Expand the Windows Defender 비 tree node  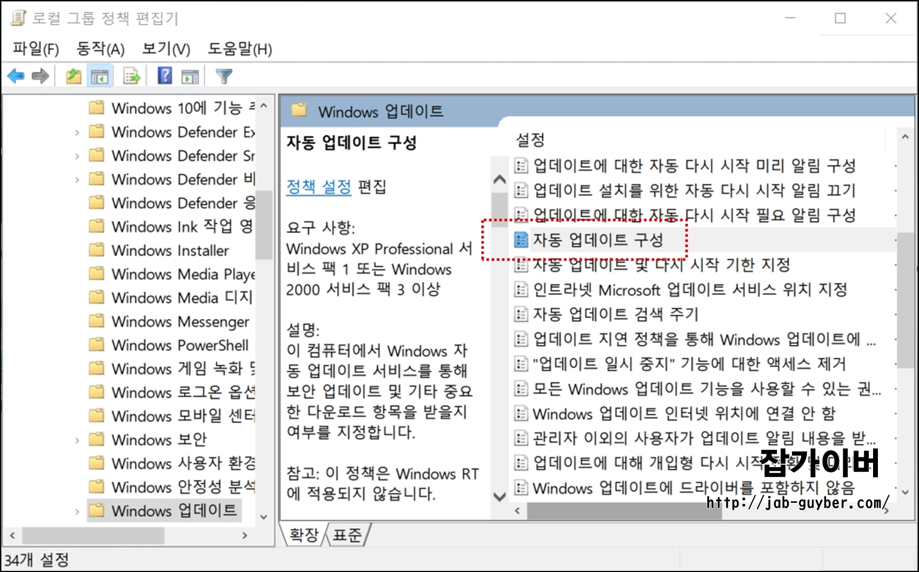pyautogui.click(x=77, y=179)
